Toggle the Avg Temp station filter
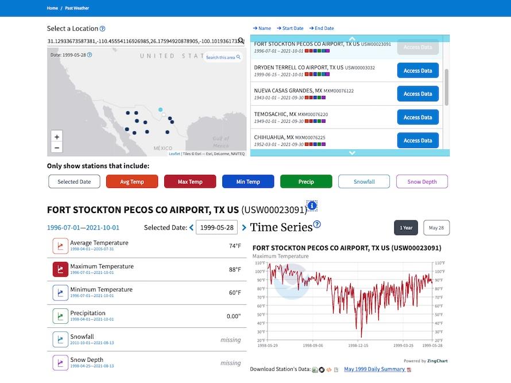Screen dimensions: 511x383 (131, 181)
